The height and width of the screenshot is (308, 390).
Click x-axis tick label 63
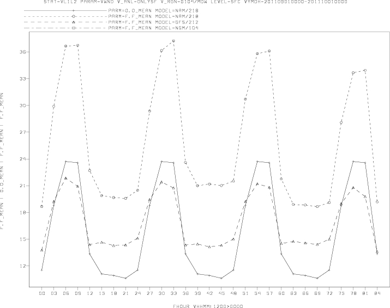pyautogui.click(x=293, y=293)
